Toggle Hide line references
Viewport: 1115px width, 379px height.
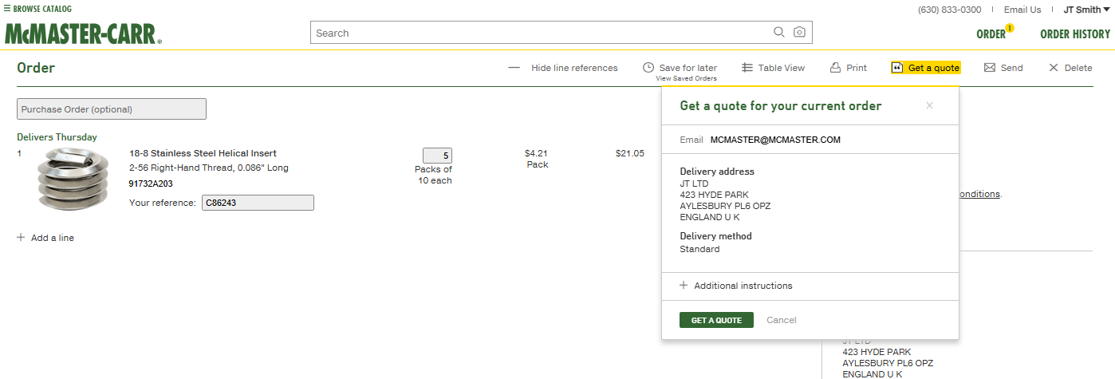[563, 68]
